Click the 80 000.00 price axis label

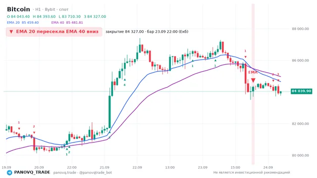click(x=300, y=155)
